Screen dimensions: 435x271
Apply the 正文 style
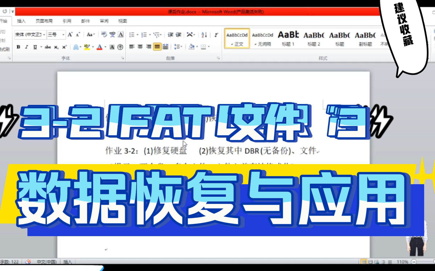point(237,38)
